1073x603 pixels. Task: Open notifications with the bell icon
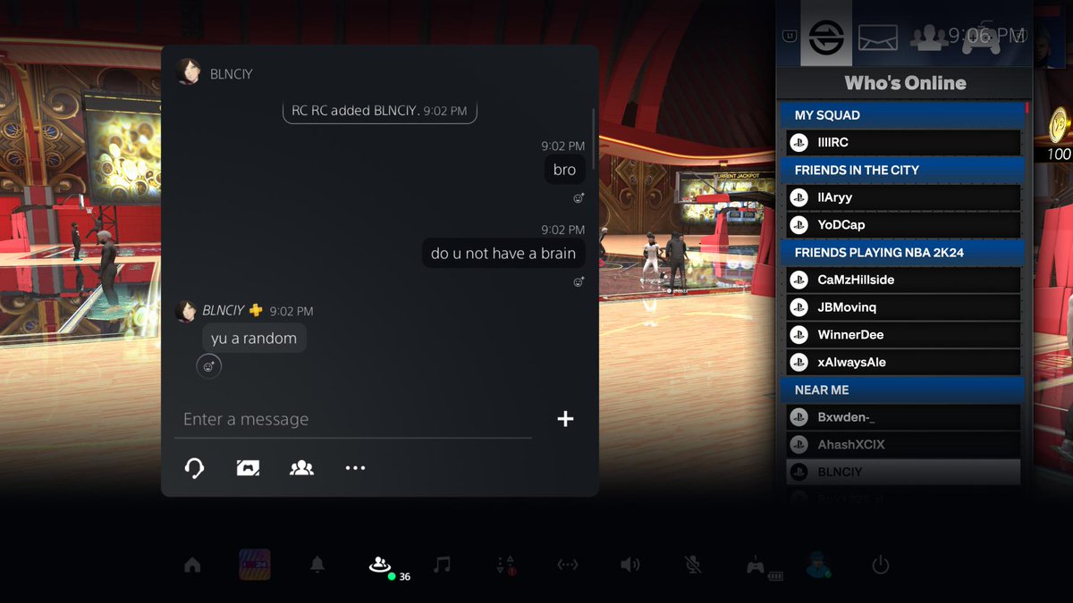317,564
